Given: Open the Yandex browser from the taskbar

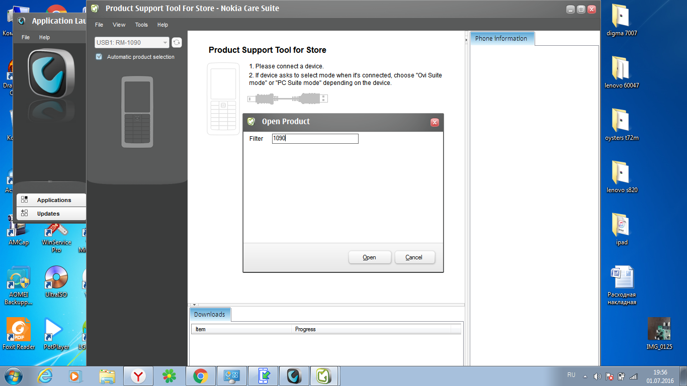Looking at the screenshot, I should 138,375.
